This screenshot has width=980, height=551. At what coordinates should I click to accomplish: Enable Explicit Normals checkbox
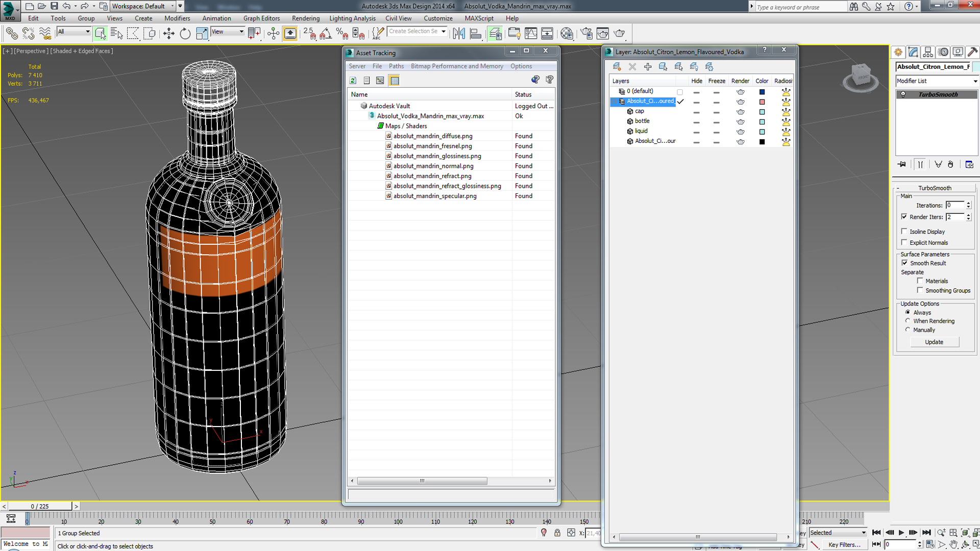(904, 242)
